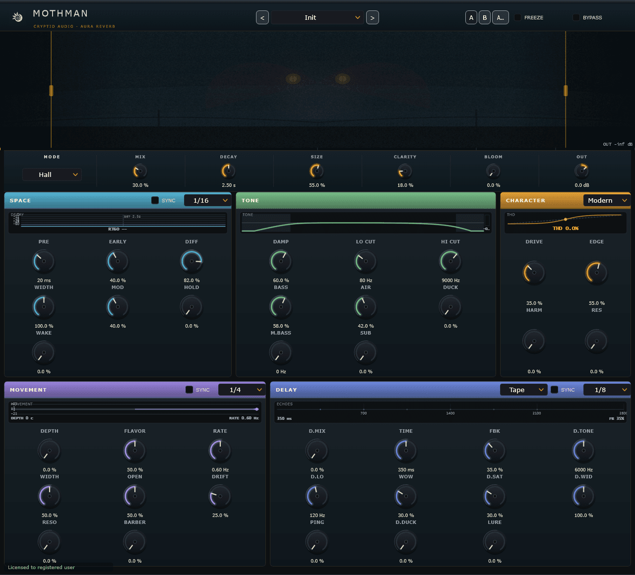Click the AIR knob
635x575 pixels.
366,307
